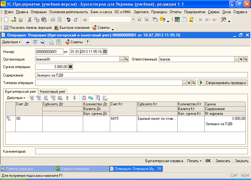The height and width of the screenshot is (180, 251).
Task: Click the Быстрое освоение button
Action: (72, 28)
